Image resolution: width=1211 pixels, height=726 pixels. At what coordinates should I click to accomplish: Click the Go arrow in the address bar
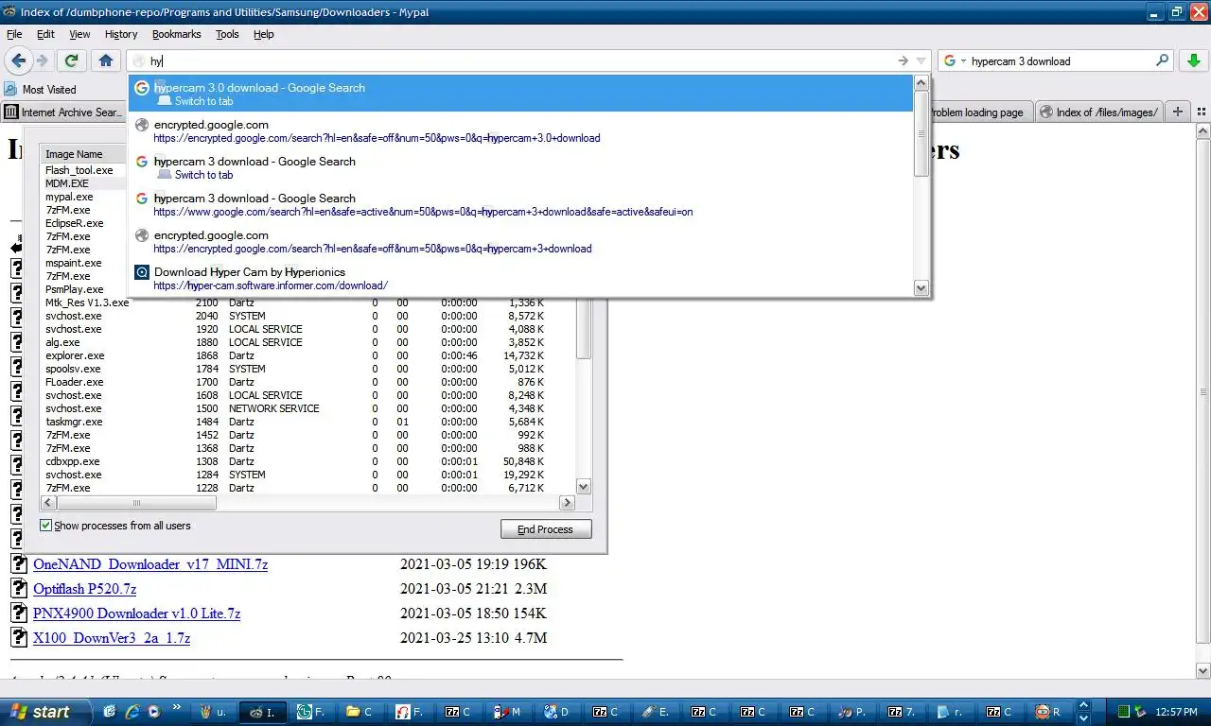903,60
